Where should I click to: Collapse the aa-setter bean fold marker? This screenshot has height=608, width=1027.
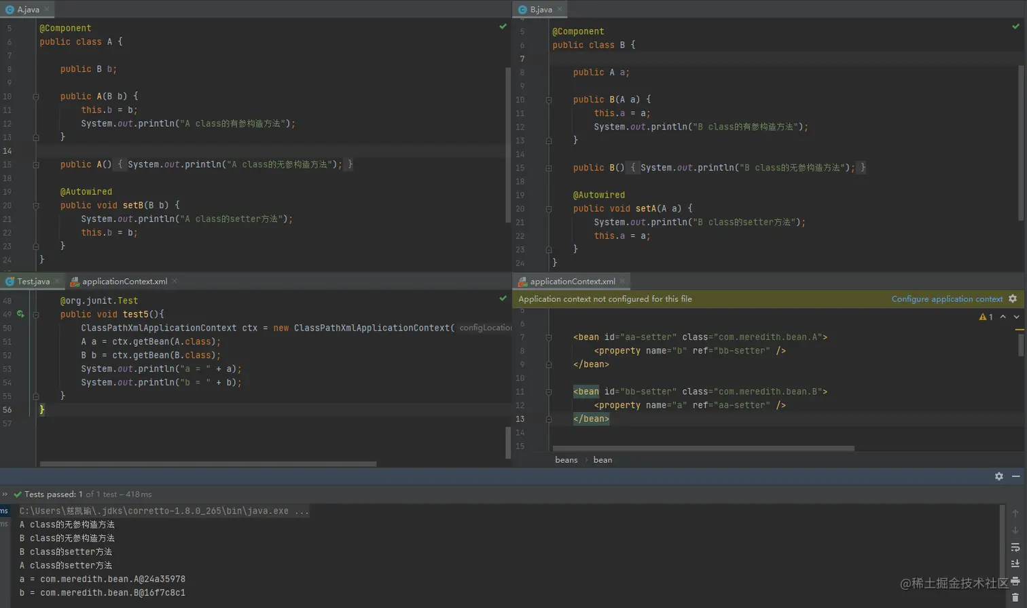(x=549, y=337)
